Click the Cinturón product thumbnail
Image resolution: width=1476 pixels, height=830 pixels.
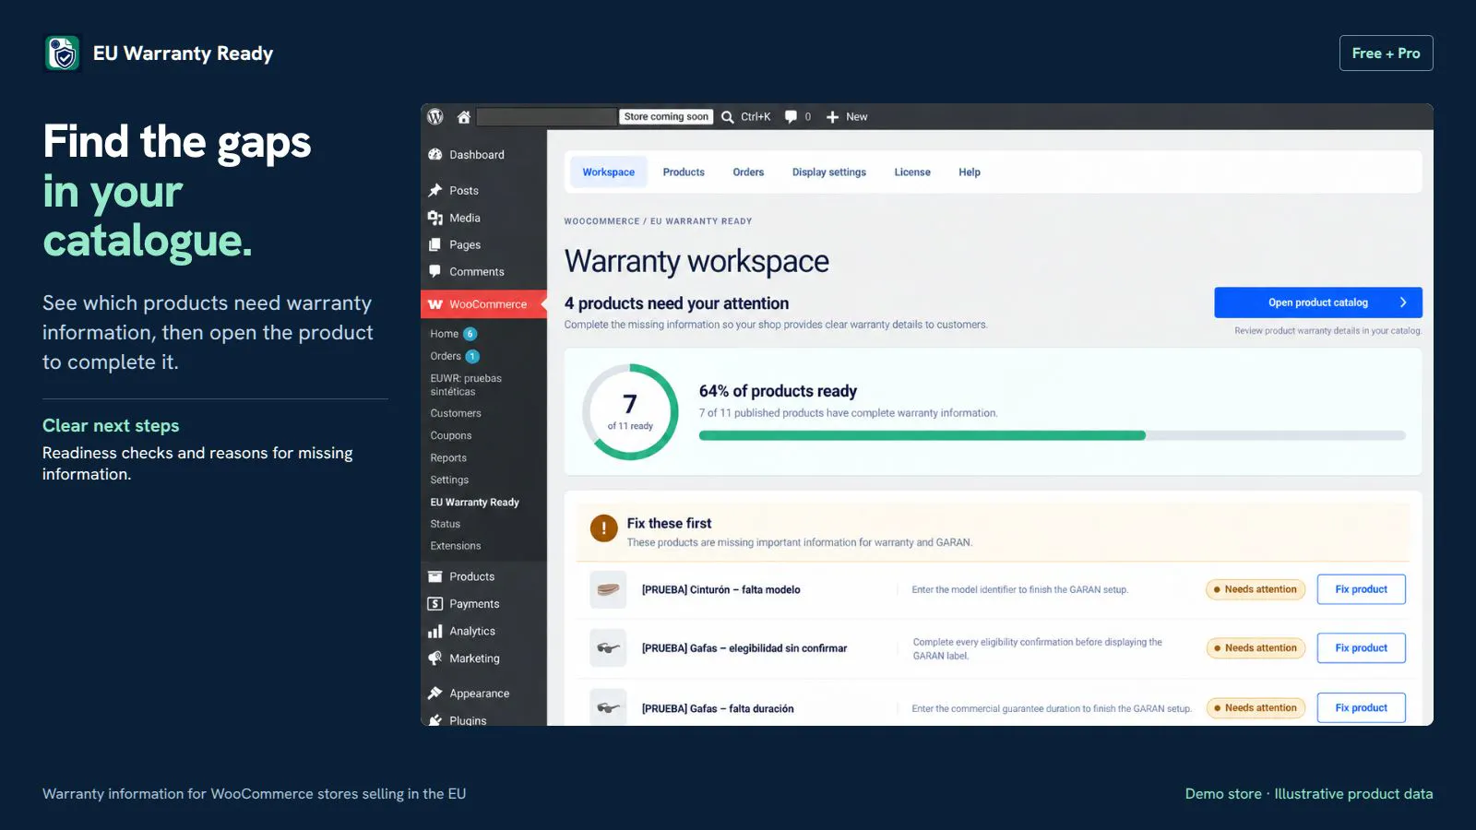(608, 589)
